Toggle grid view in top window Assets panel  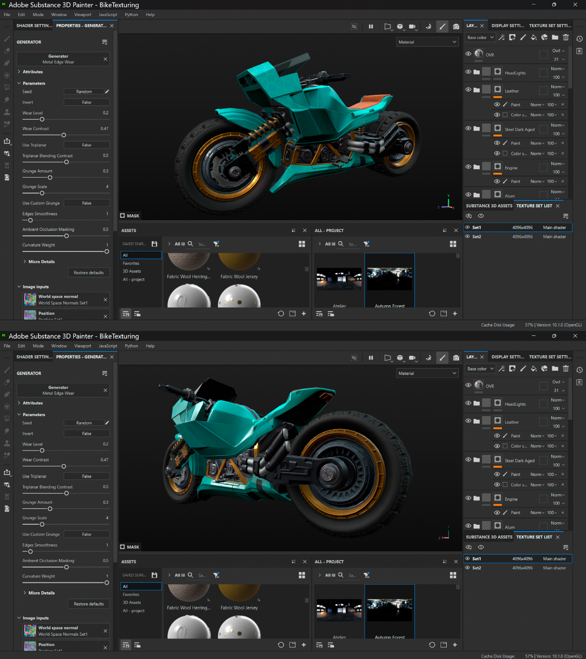tap(302, 244)
